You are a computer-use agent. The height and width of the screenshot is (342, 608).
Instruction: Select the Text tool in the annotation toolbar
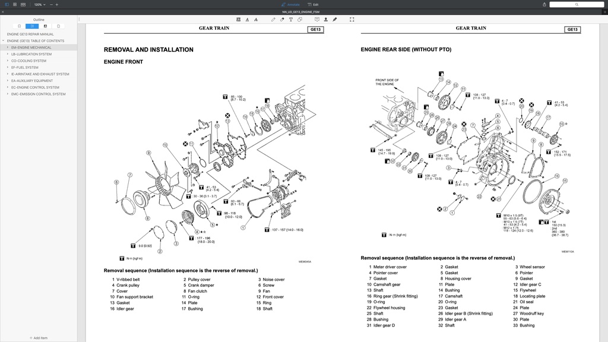pyautogui.click(x=291, y=19)
